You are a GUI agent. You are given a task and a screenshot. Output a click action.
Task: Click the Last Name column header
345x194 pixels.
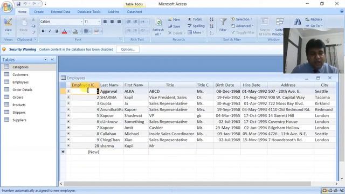coord(112,85)
